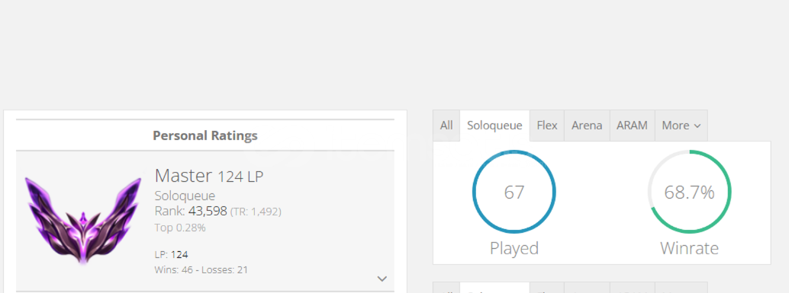Viewport: 789px width, 293px height.
Task: Expand the Soloqueue rating details chevron
Action: point(382,279)
